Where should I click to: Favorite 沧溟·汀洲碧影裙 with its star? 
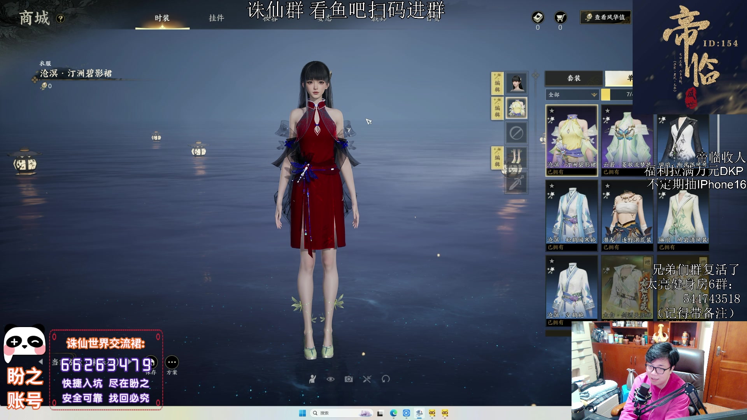[x=552, y=111]
